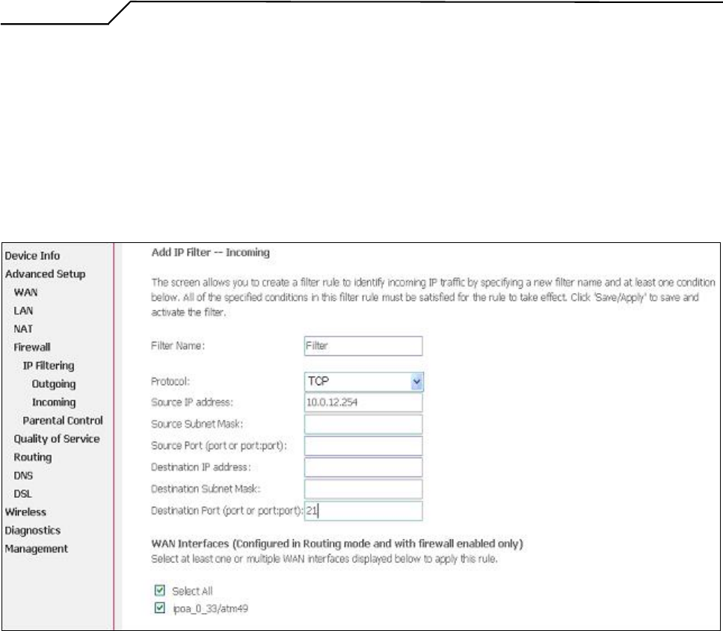Open the Firewall section
This screenshot has width=723, height=631.
point(32,347)
